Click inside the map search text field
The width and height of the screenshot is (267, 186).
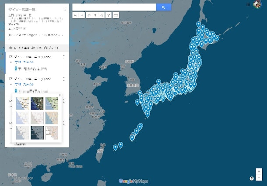pyautogui.click(x=114, y=7)
